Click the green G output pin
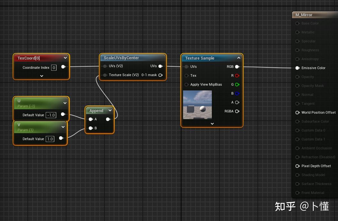This screenshot has height=221, width=338. (x=237, y=84)
